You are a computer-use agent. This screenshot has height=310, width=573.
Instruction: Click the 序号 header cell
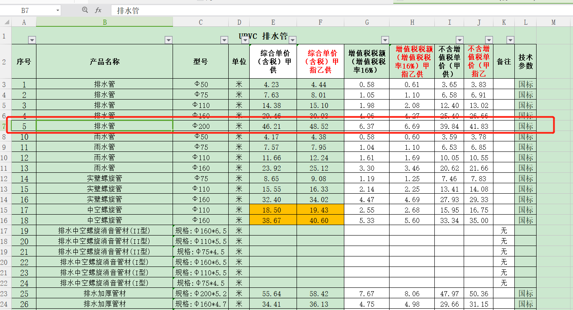point(24,61)
